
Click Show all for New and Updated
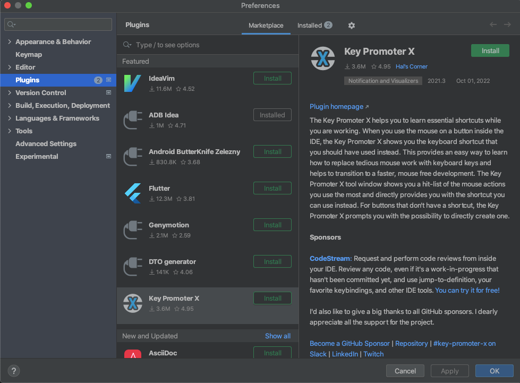[277, 336]
